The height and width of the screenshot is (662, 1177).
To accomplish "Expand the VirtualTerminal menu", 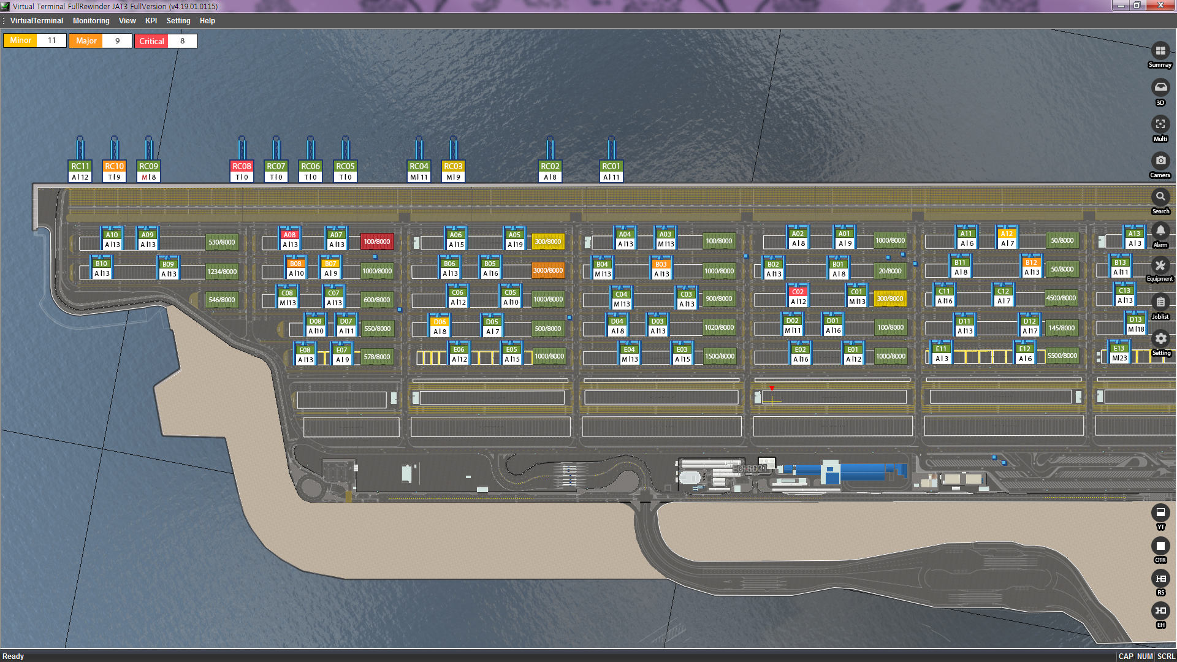I will pos(36,21).
